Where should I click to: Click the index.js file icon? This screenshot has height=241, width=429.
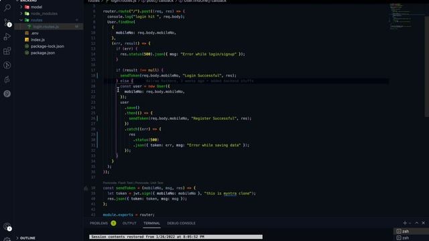(x=27, y=39)
